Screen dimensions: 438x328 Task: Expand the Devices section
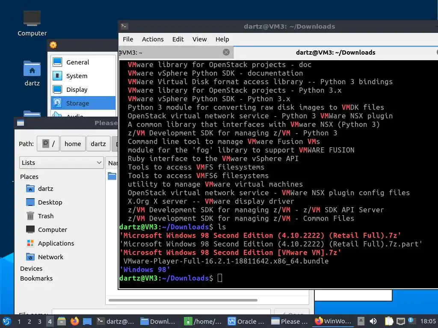tap(31, 269)
